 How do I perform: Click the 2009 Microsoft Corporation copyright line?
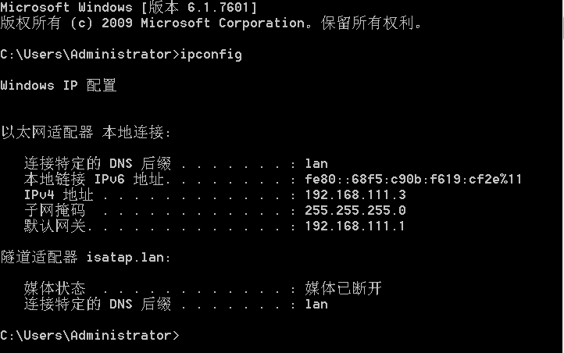coord(211,23)
